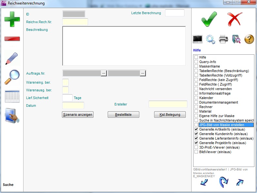Open second Auftrags.Nr. lookup ellipsis button
Image resolution: width=257 pixels, height=193 pixels.
(x=143, y=73)
